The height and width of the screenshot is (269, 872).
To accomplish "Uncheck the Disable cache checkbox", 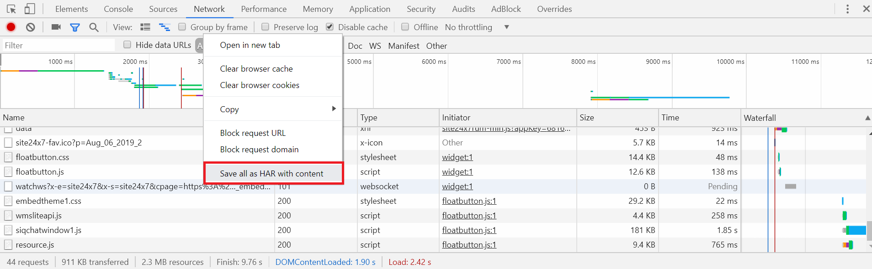I will click(x=330, y=27).
